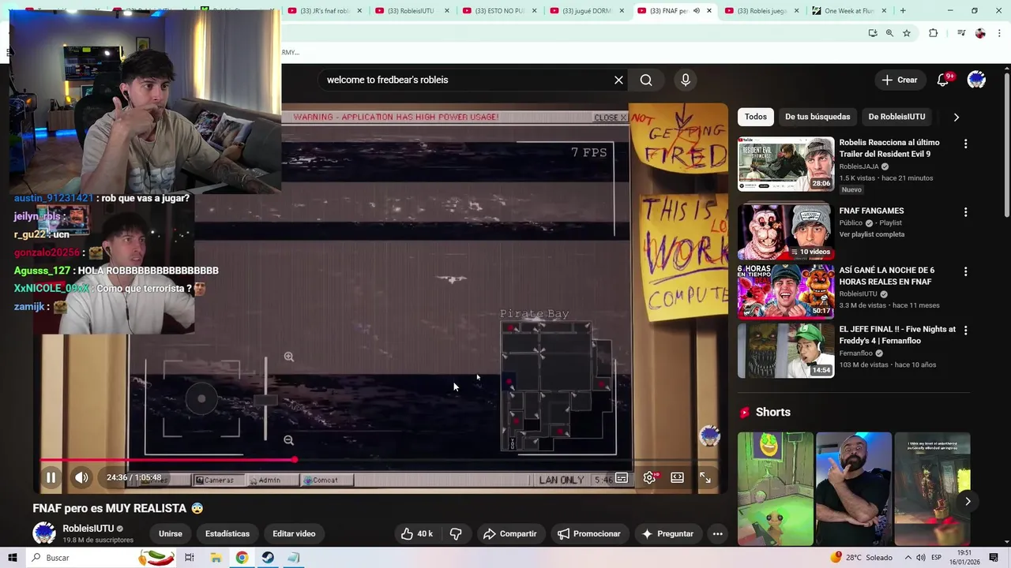Open Steam from the taskbar
This screenshot has height=568, width=1011.
click(268, 558)
